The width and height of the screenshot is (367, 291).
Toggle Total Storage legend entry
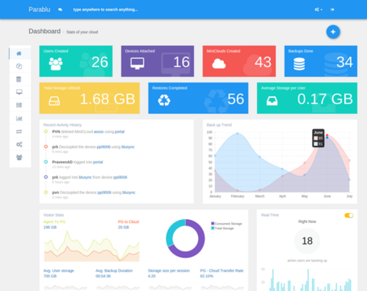pyautogui.click(x=222, y=228)
